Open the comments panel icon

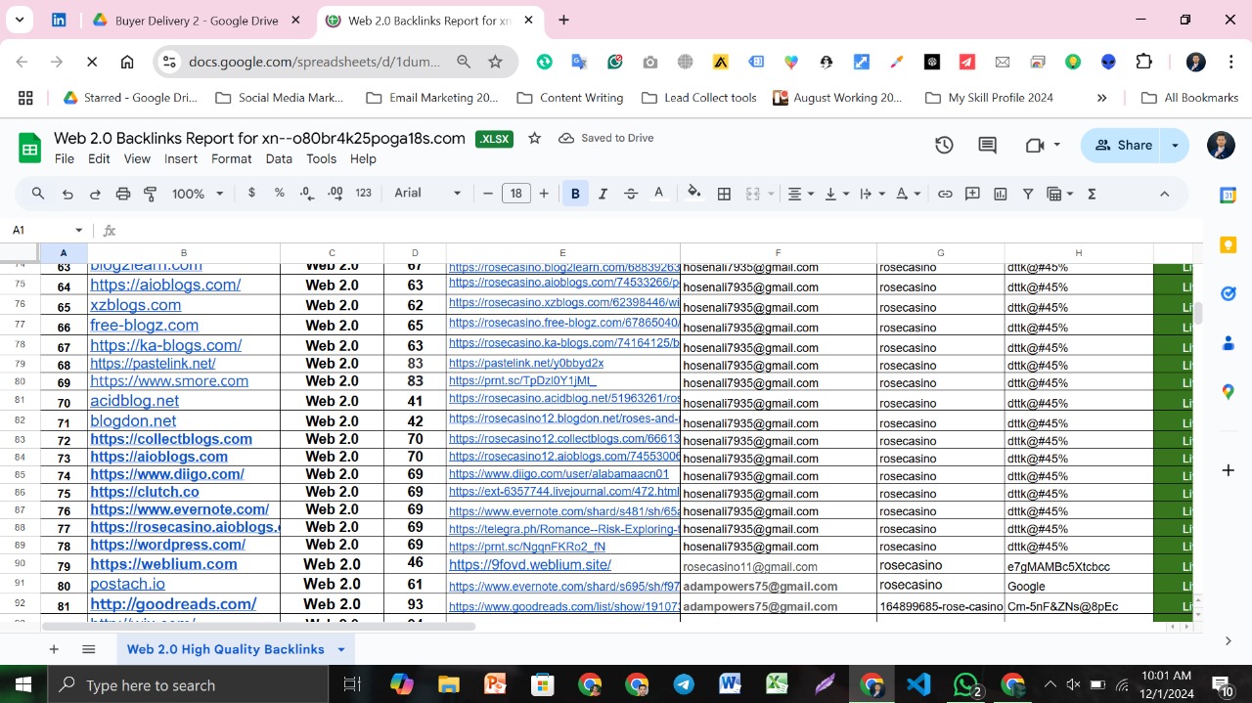coord(988,145)
